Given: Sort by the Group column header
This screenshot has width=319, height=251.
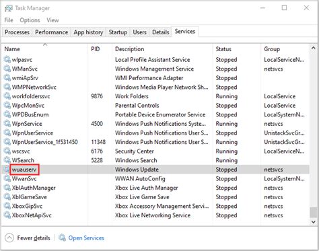Looking at the screenshot, I should pyautogui.click(x=285, y=49).
